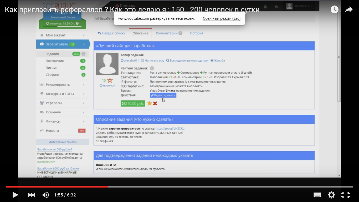Screen dimensions: 359x202
Task: Click the Редактировать button
Action: click(163, 95)
